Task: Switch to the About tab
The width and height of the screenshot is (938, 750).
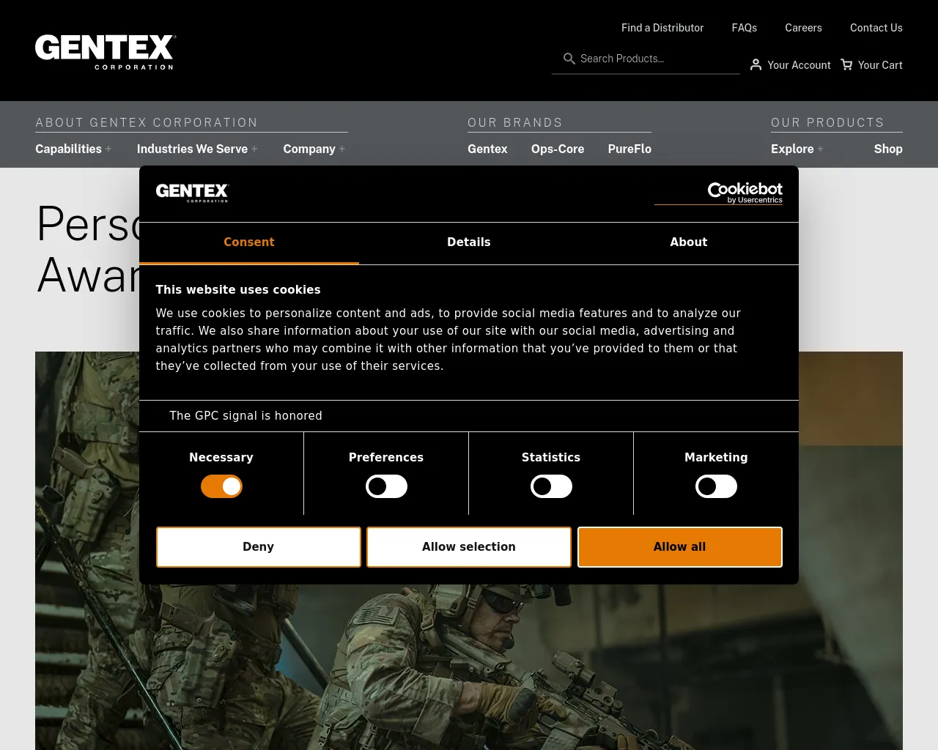Action: pyautogui.click(x=689, y=242)
